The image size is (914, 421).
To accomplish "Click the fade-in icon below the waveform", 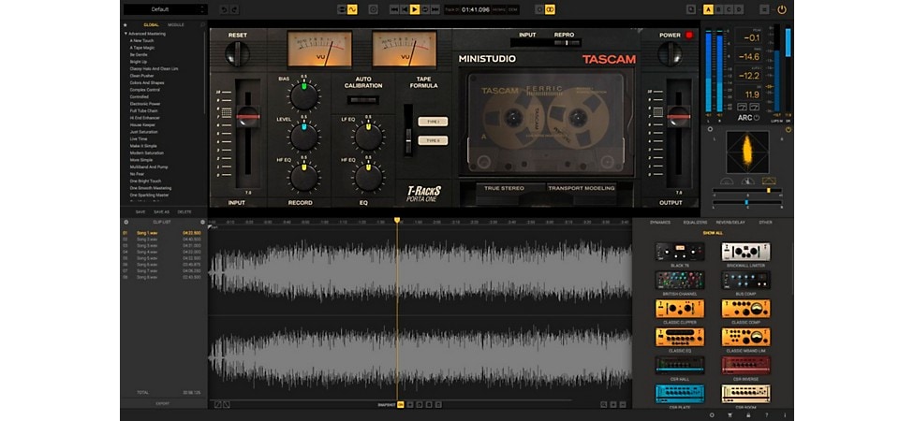I will pos(217,404).
